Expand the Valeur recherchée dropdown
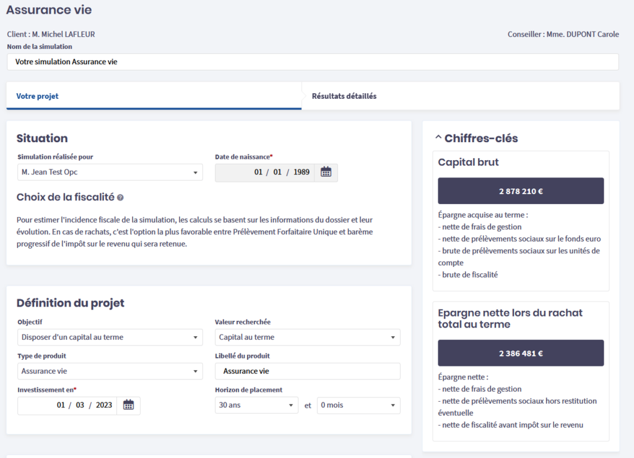 307,337
